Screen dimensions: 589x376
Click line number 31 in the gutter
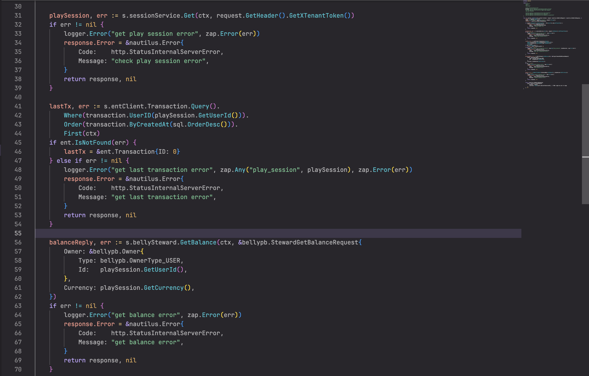[18, 15]
